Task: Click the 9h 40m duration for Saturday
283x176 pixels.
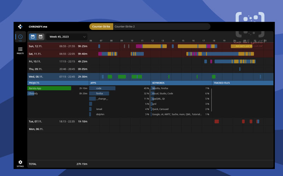Action: 83,54
